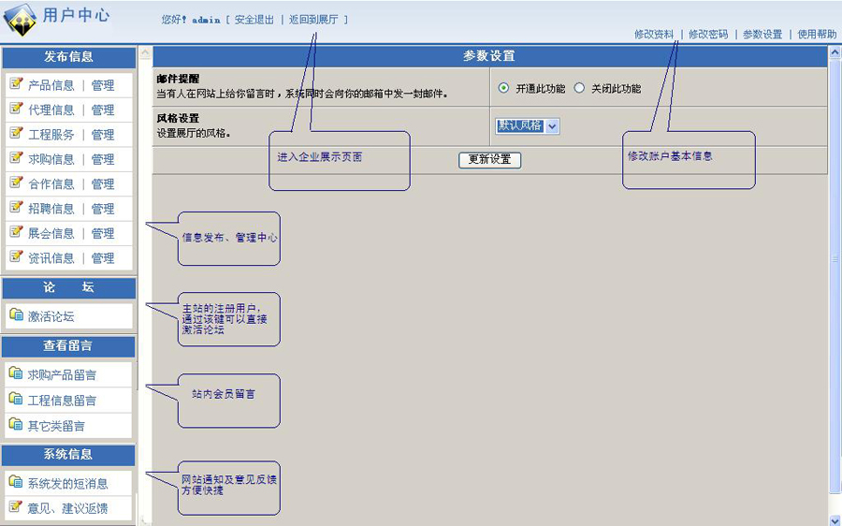
Task: Click the 用户中心 logo icon
Action: [x=21, y=18]
